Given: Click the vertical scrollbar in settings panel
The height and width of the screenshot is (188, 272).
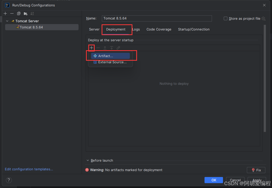Looking at the screenshot, I should click(x=265, y=78).
